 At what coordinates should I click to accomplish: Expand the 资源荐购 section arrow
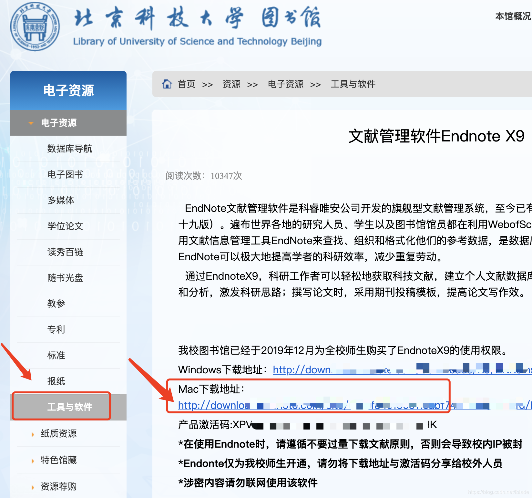pos(33,487)
